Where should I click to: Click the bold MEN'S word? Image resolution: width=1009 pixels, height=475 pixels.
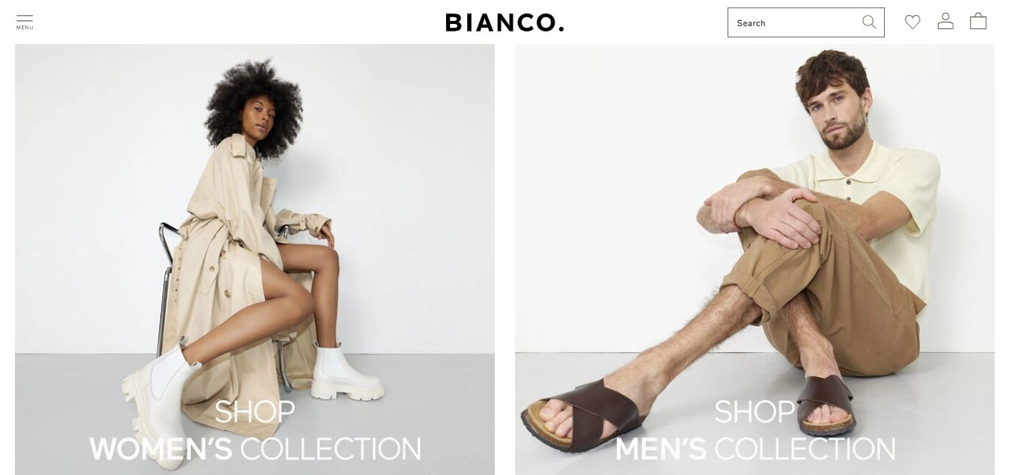click(661, 449)
